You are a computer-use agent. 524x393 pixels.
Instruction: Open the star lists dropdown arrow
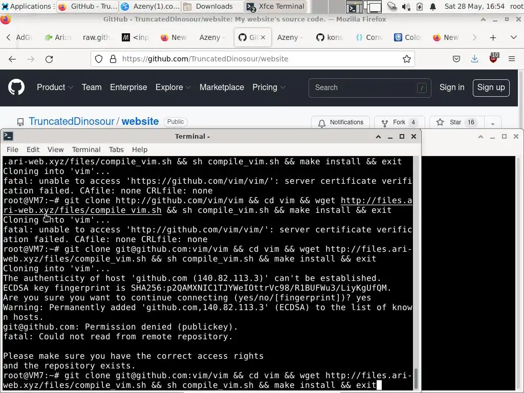(493, 123)
